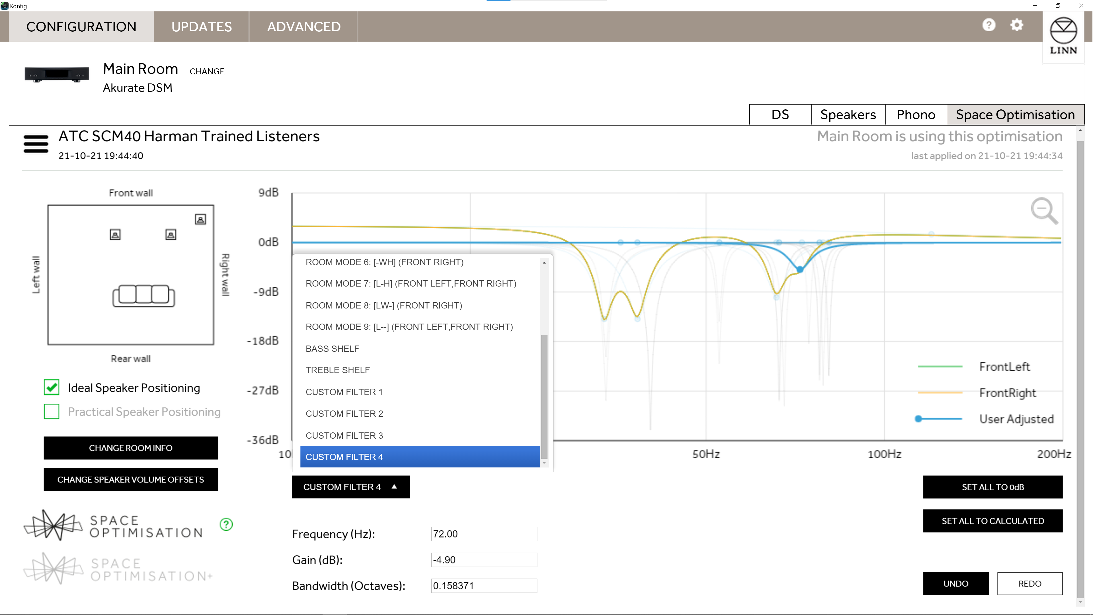This screenshot has width=1093, height=615.
Task: Click filter list scroll up arrow
Action: point(544,263)
